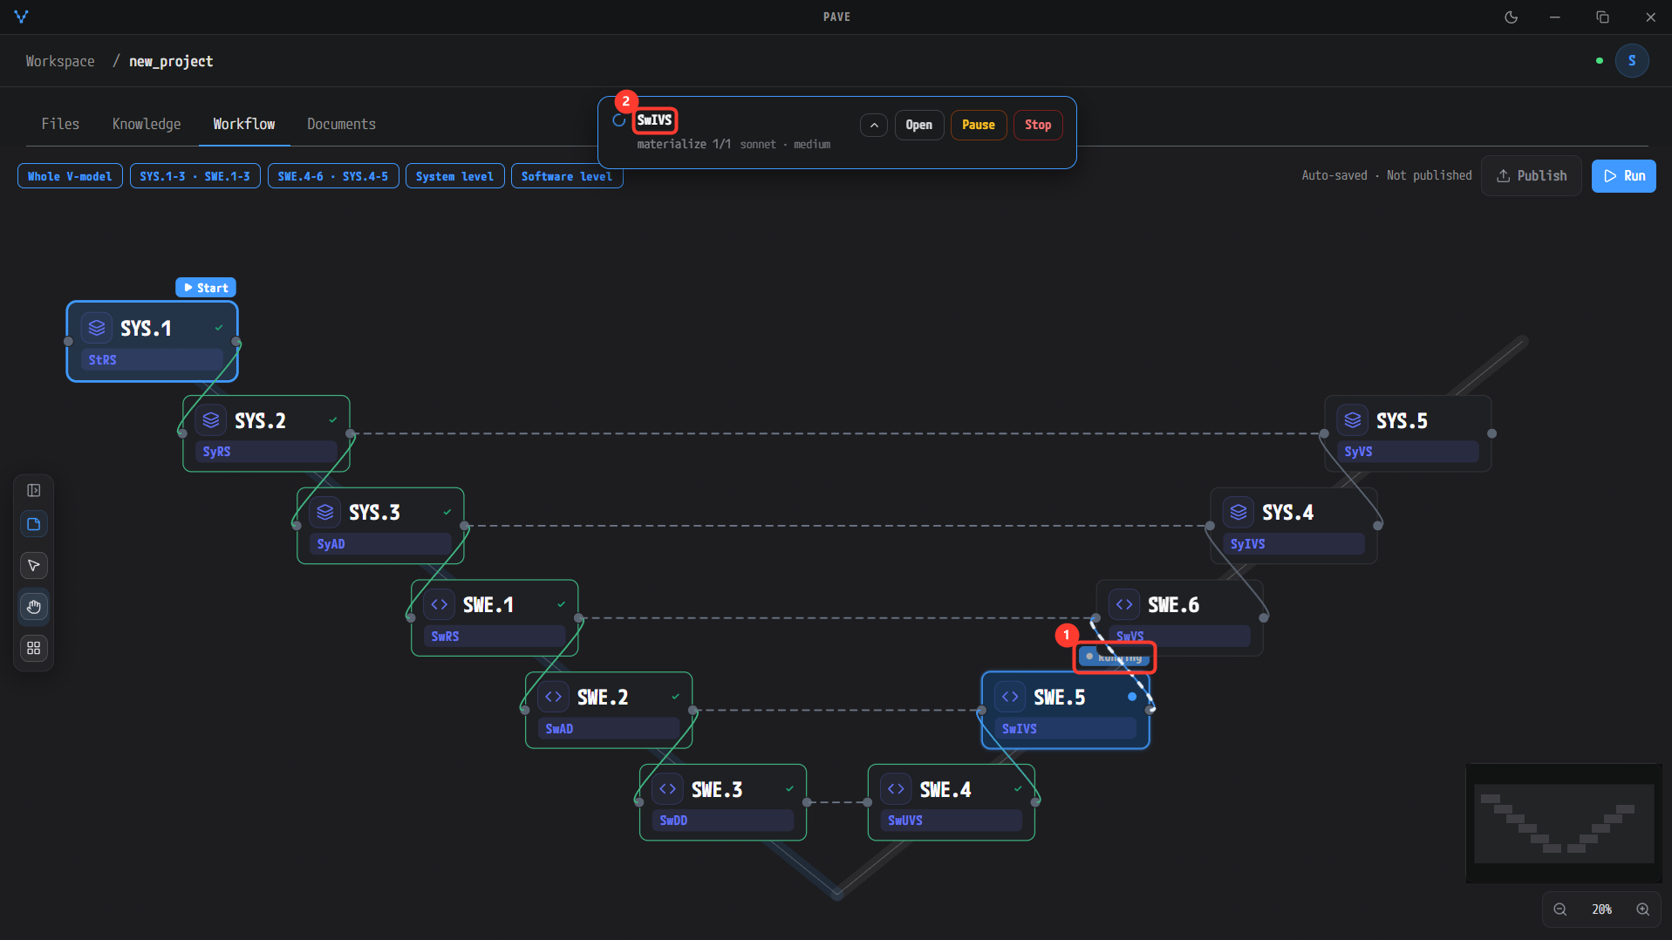Screen dimensions: 1672x940
Task: Open the grid layout tool
Action: pos(34,648)
